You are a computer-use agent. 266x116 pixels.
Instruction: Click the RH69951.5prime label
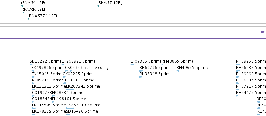(251, 61)
